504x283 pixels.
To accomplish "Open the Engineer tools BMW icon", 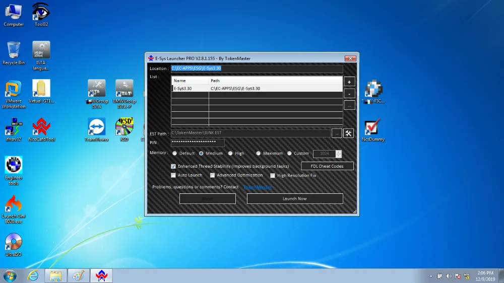I will 14,171.
